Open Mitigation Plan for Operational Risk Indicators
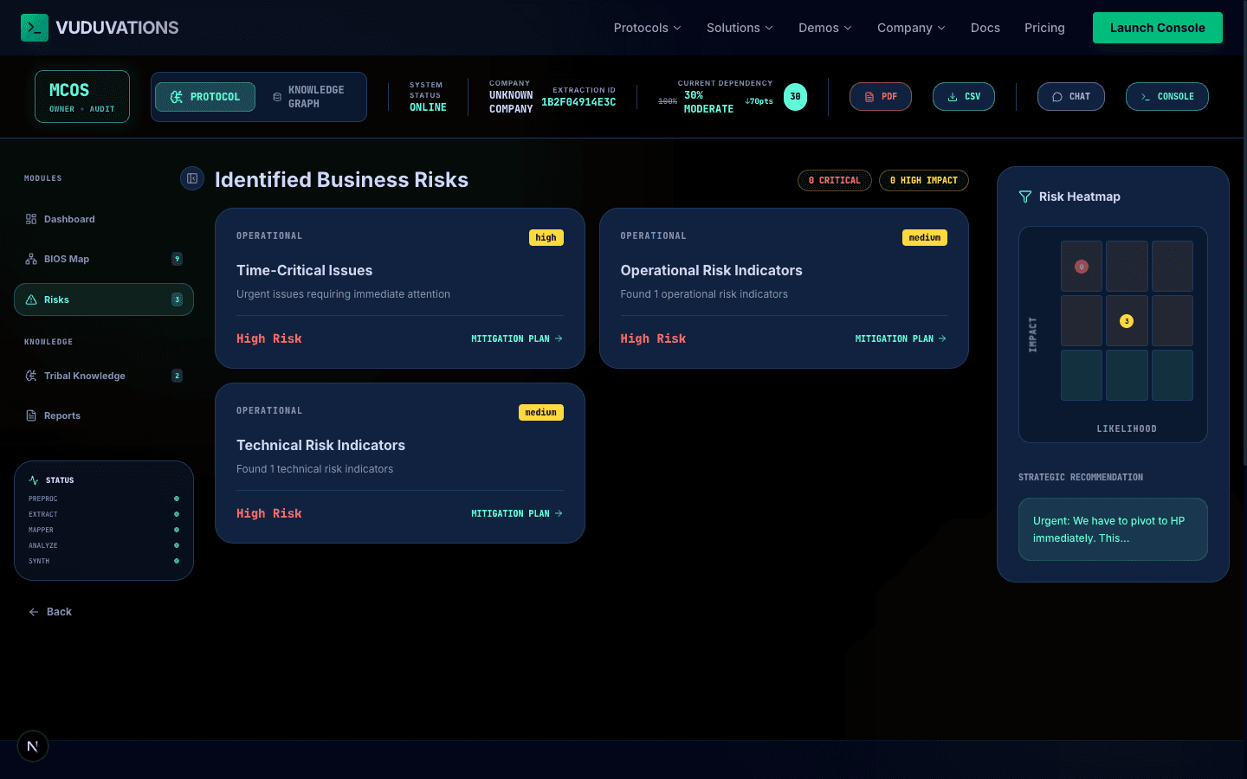1247x779 pixels. coord(901,338)
